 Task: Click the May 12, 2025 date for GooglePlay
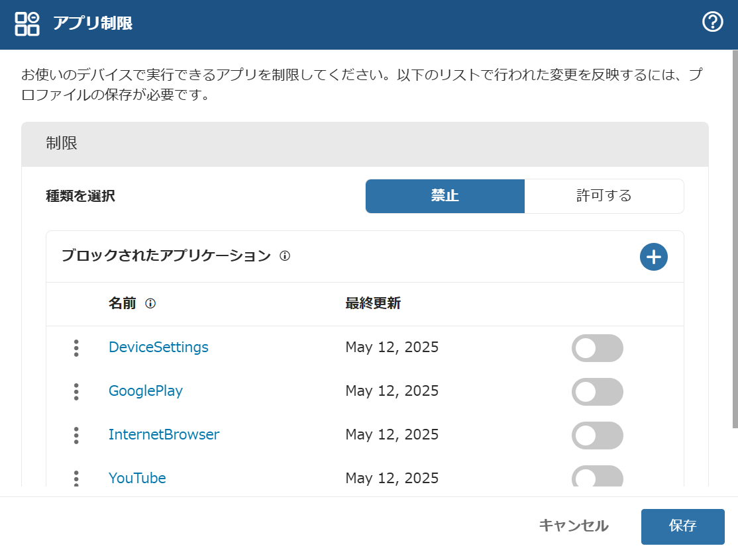392,391
